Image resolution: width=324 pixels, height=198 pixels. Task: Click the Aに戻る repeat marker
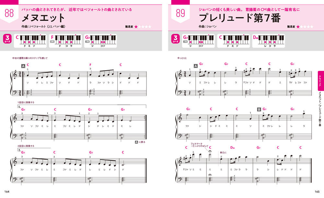(x=140, y=142)
